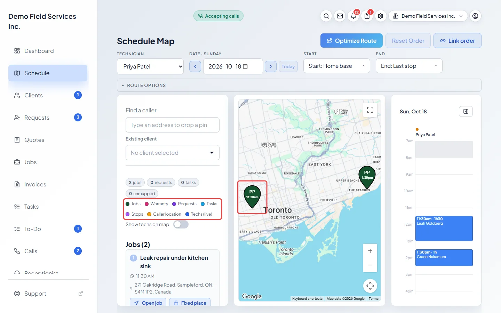Open notifications bell with 12 badge
Viewport: 501px width, 313px height.
coord(353,16)
